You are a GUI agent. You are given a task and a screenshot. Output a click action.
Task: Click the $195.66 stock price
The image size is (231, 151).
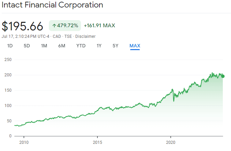(23, 26)
